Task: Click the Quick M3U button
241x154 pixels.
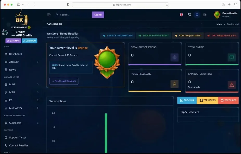Action: [29, 41]
